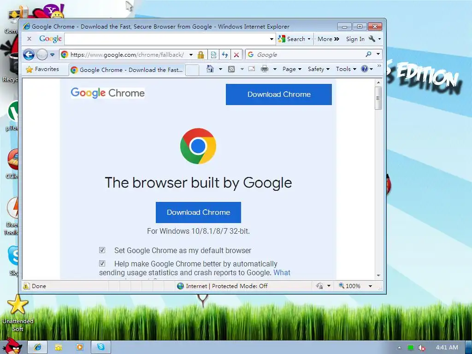
Task: Select the Google Chrome download tab
Action: pos(127,70)
